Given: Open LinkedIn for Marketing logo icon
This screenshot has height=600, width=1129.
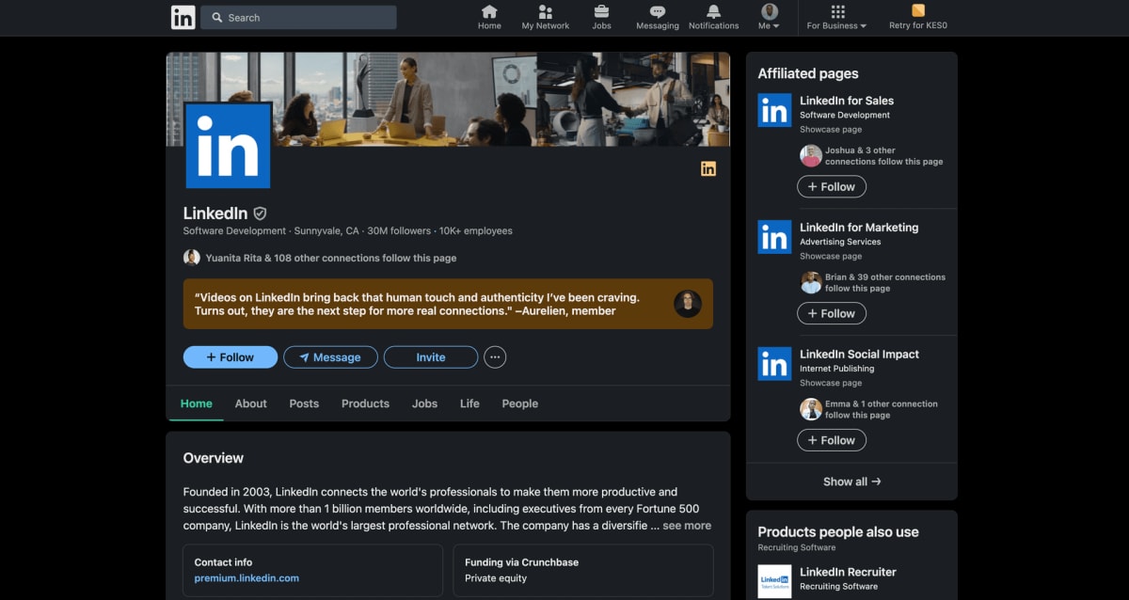Looking at the screenshot, I should pos(775,237).
